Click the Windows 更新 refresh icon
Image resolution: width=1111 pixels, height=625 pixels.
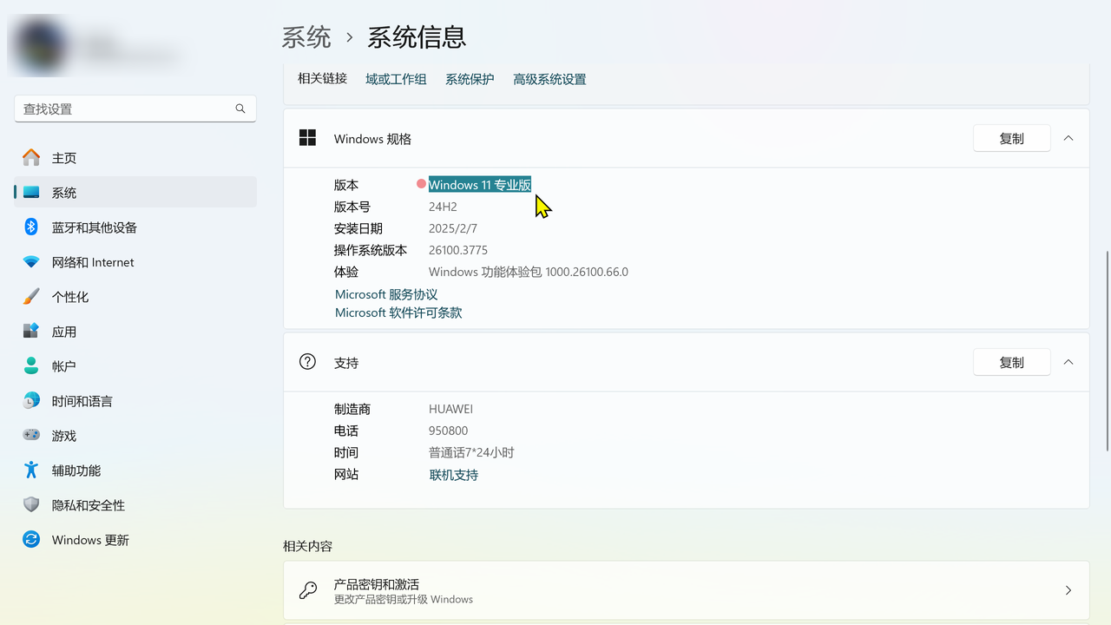click(31, 539)
